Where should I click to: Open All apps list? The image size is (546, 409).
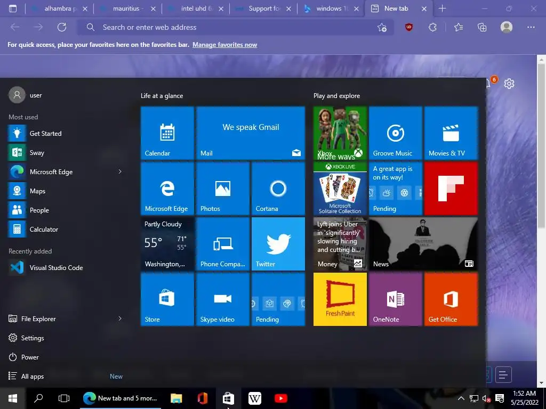click(x=33, y=376)
